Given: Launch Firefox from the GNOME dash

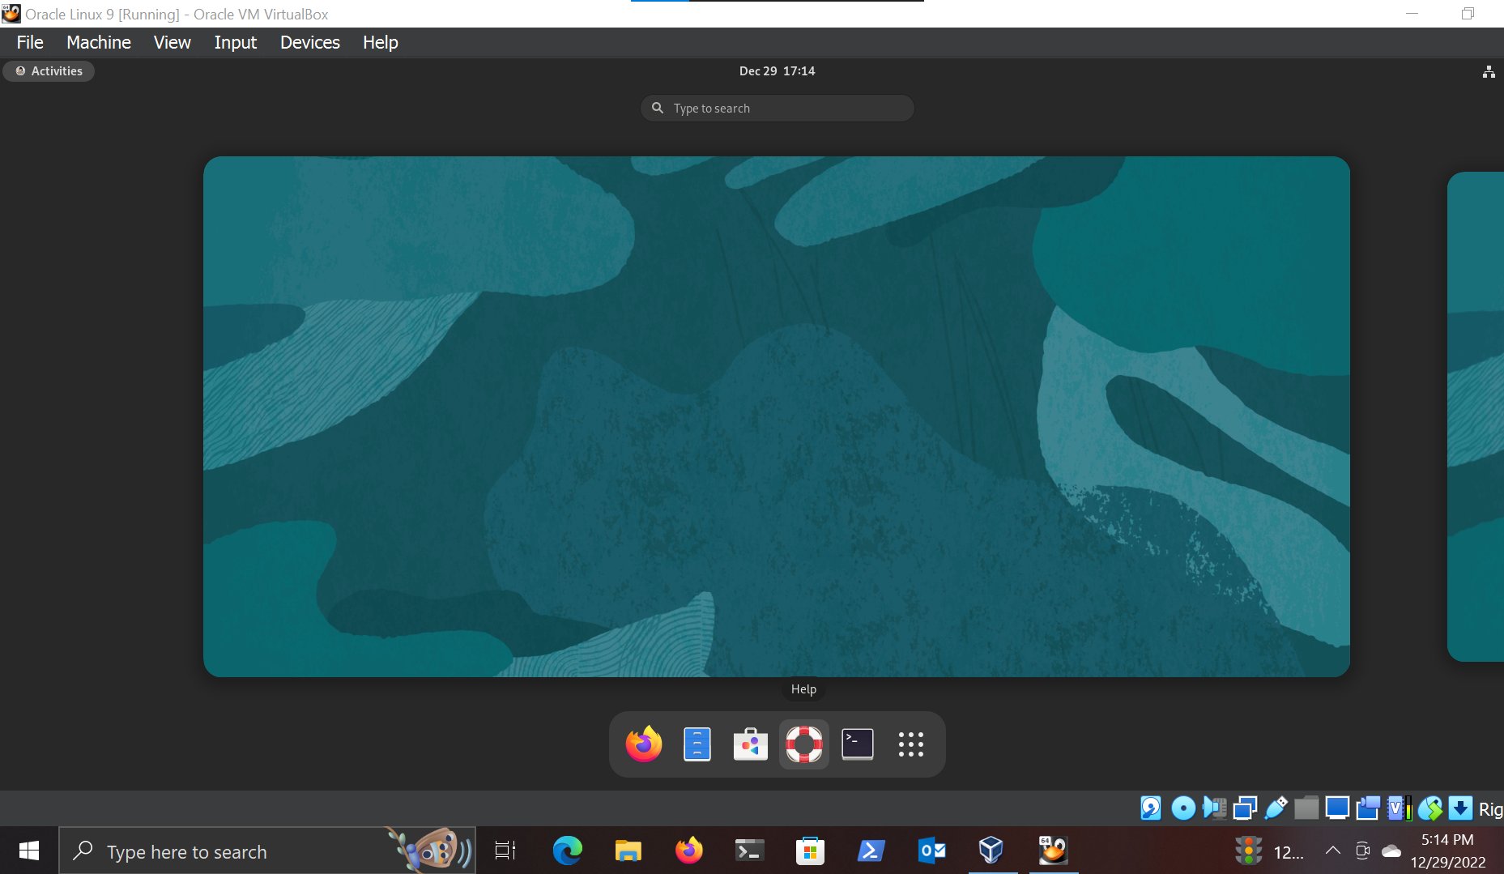Looking at the screenshot, I should pos(644,744).
